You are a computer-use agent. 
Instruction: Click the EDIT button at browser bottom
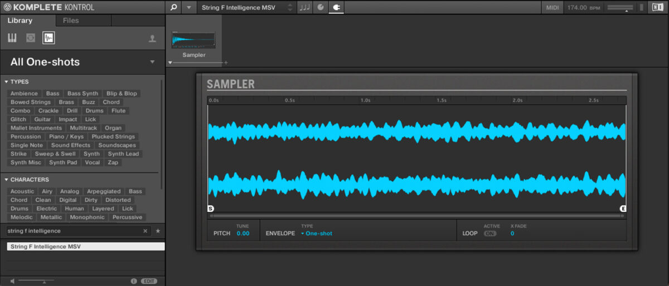[149, 281]
